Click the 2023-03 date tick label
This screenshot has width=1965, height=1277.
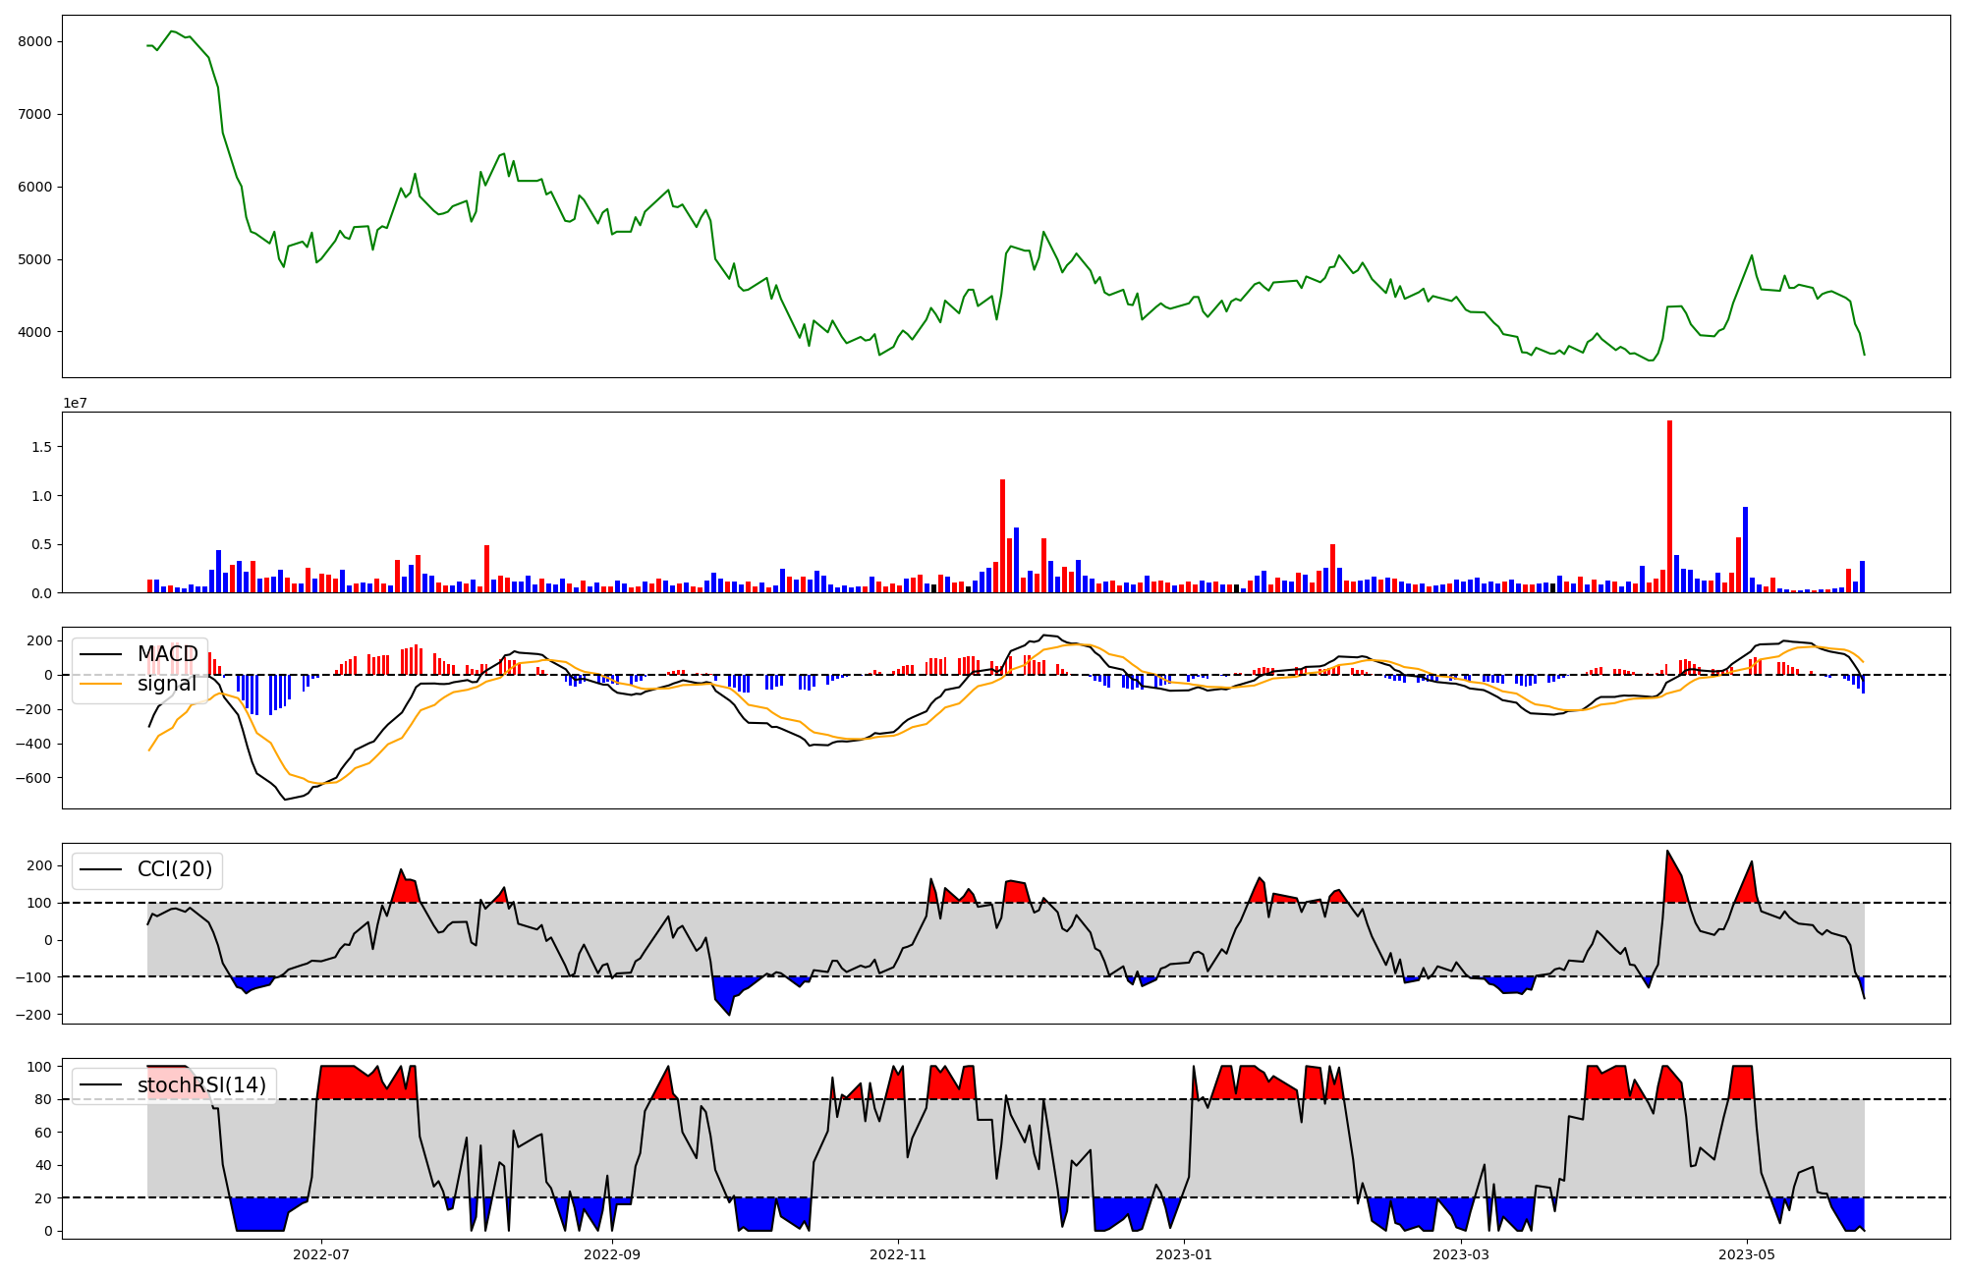pos(1461,1254)
